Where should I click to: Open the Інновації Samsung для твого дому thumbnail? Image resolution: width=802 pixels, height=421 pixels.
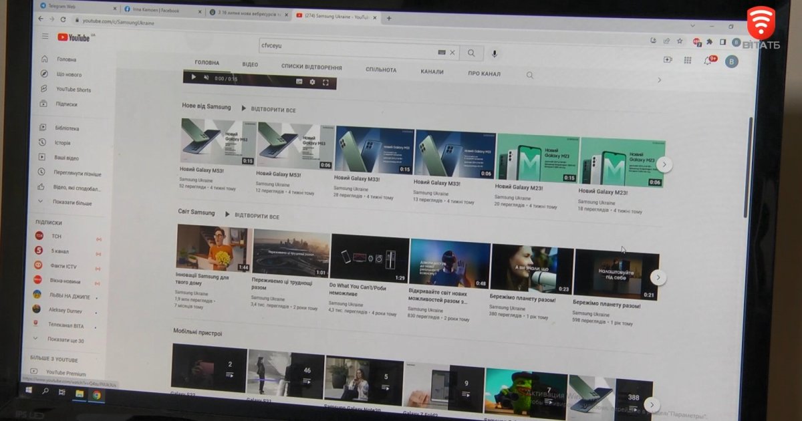point(213,249)
